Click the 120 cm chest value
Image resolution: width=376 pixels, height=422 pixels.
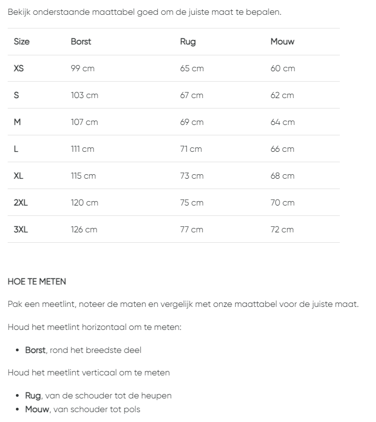click(84, 203)
